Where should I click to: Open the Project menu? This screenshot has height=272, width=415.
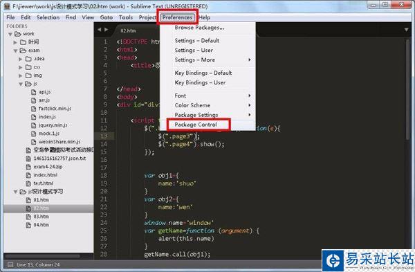[x=147, y=17]
